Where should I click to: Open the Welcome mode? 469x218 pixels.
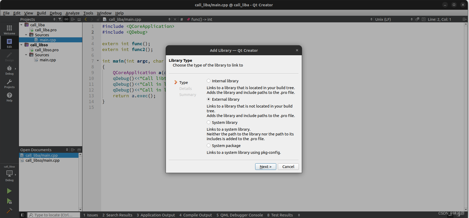pos(9,30)
